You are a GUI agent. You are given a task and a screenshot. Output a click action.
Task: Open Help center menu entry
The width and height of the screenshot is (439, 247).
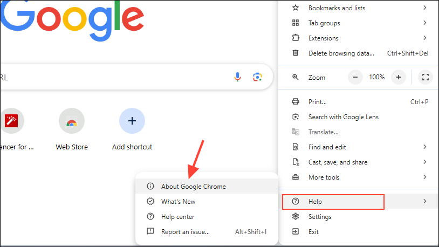pyautogui.click(x=177, y=217)
